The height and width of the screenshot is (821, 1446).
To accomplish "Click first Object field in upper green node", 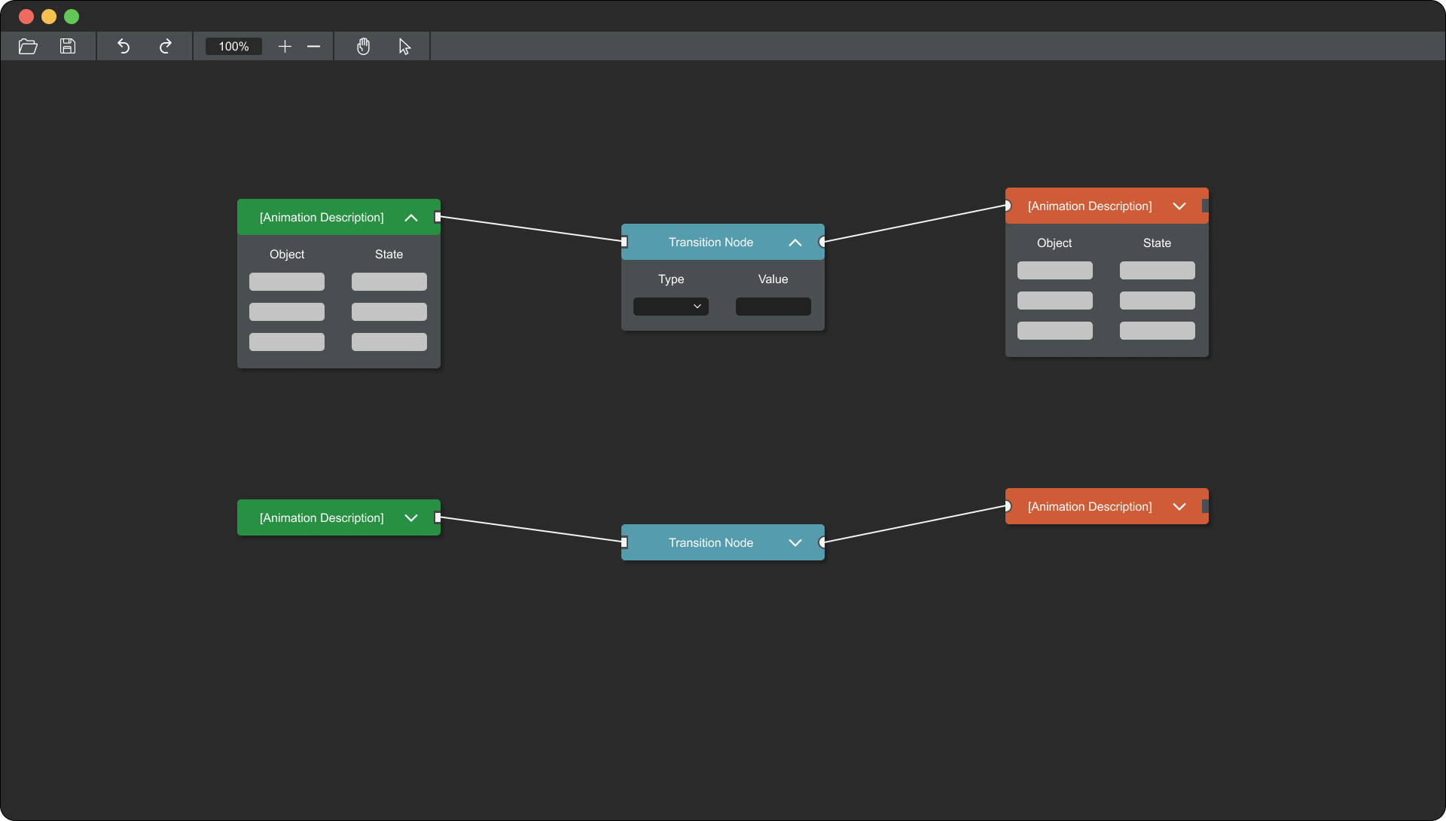I will 287,282.
